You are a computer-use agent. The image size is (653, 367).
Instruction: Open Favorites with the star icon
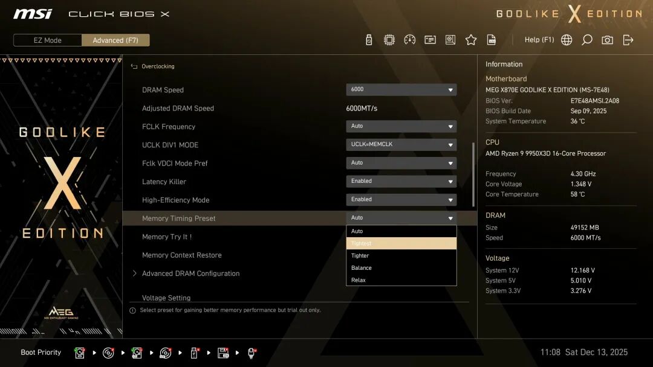(471, 40)
